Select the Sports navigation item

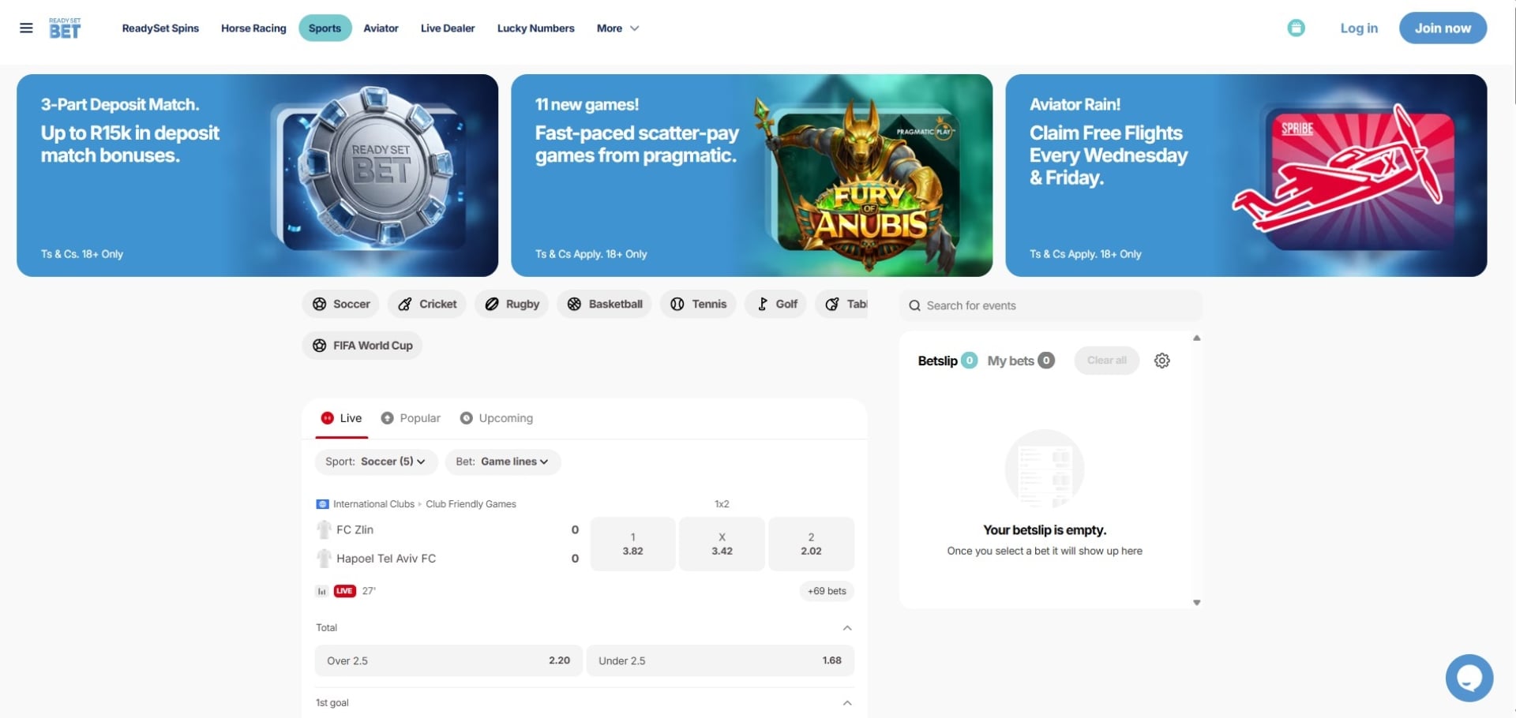pos(325,28)
